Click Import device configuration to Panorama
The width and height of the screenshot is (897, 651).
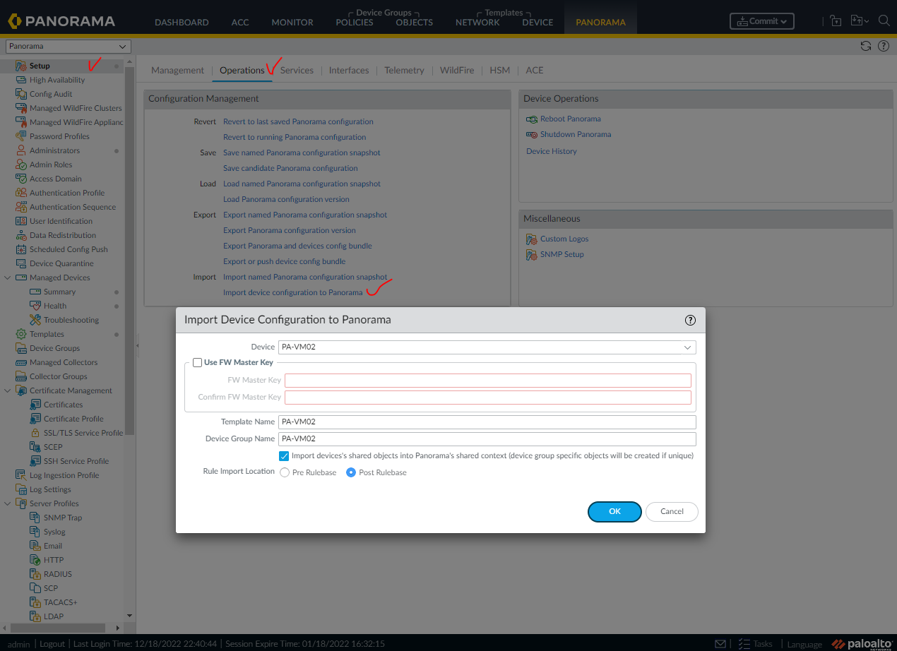(x=292, y=292)
